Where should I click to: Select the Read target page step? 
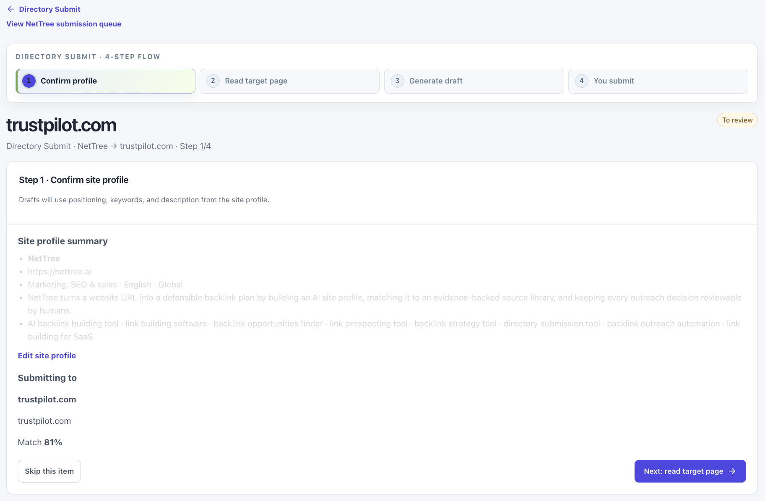[x=289, y=81]
